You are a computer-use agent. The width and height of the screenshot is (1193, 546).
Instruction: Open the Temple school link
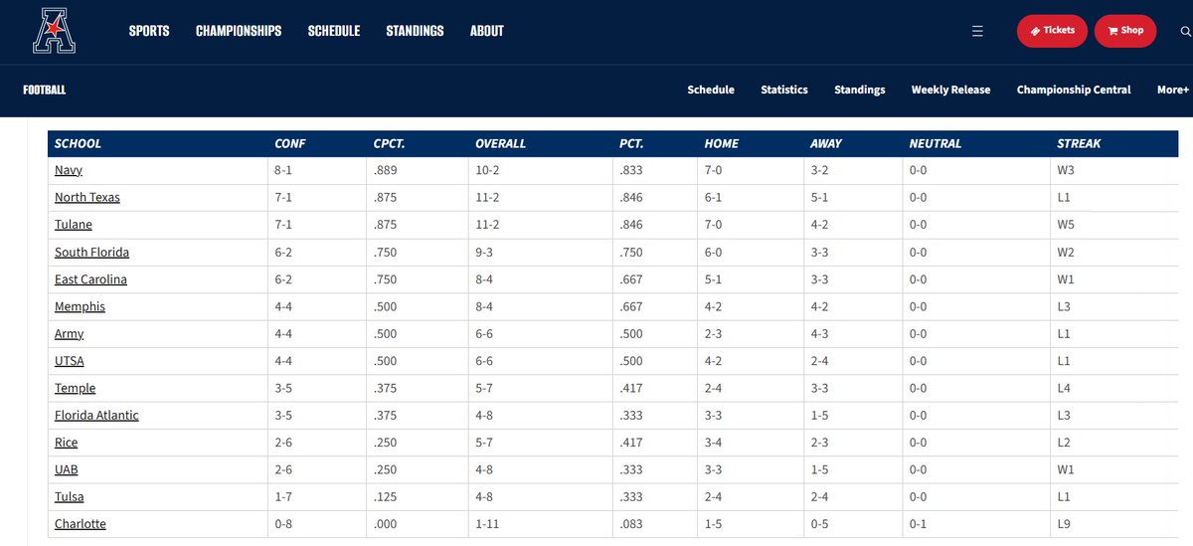click(75, 388)
